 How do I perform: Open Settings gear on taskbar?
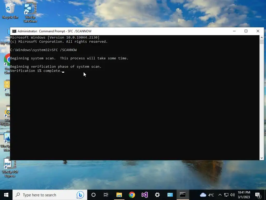pos(157,195)
